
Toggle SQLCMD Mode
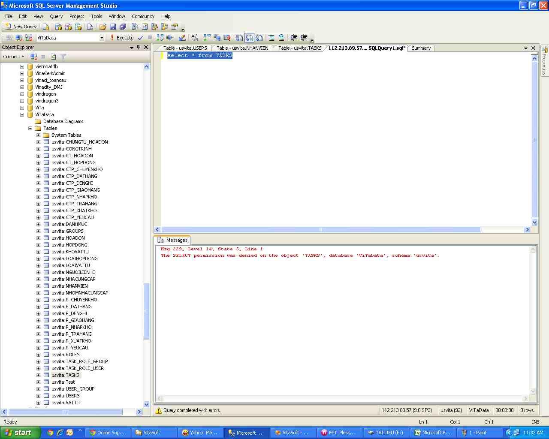pyautogui.click(x=227, y=38)
